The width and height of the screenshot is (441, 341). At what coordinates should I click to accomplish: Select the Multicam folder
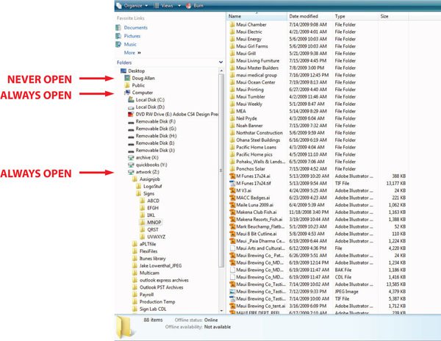pyautogui.click(x=149, y=273)
